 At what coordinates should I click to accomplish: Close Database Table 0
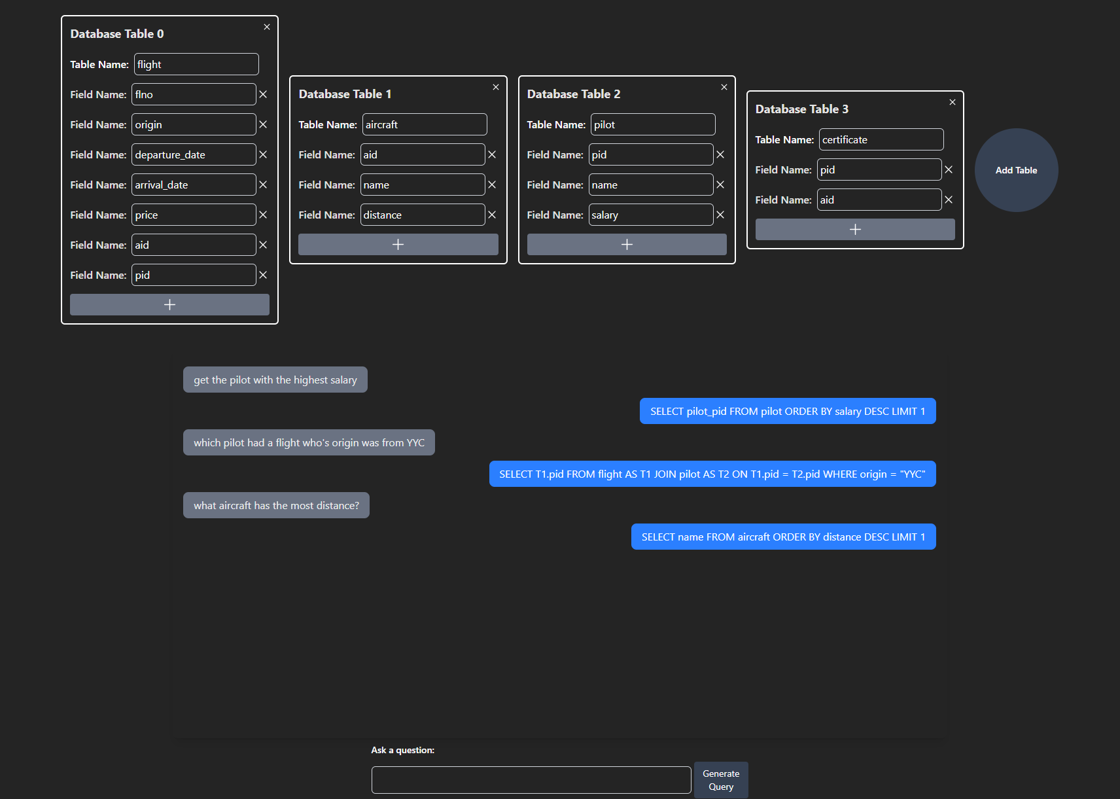tap(267, 27)
